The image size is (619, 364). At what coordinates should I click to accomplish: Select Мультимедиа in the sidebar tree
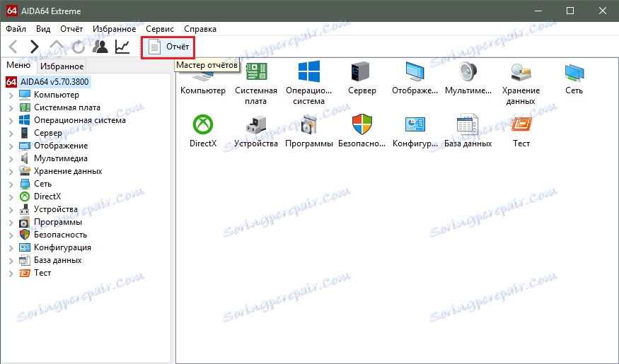pos(61,158)
